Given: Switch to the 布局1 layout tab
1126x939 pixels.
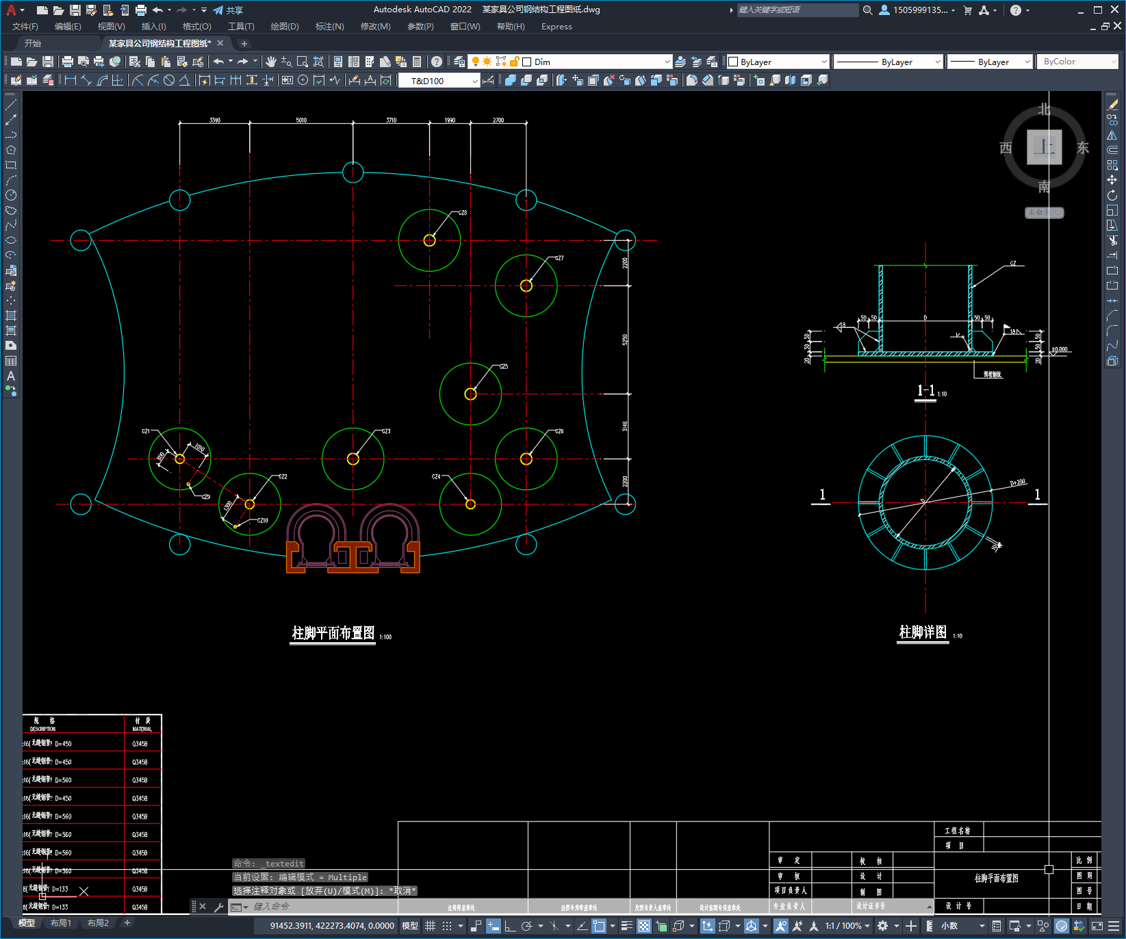Looking at the screenshot, I should click(x=61, y=923).
